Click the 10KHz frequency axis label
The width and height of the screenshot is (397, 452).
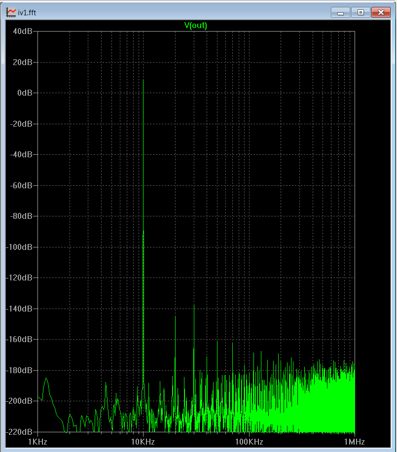coord(143,442)
